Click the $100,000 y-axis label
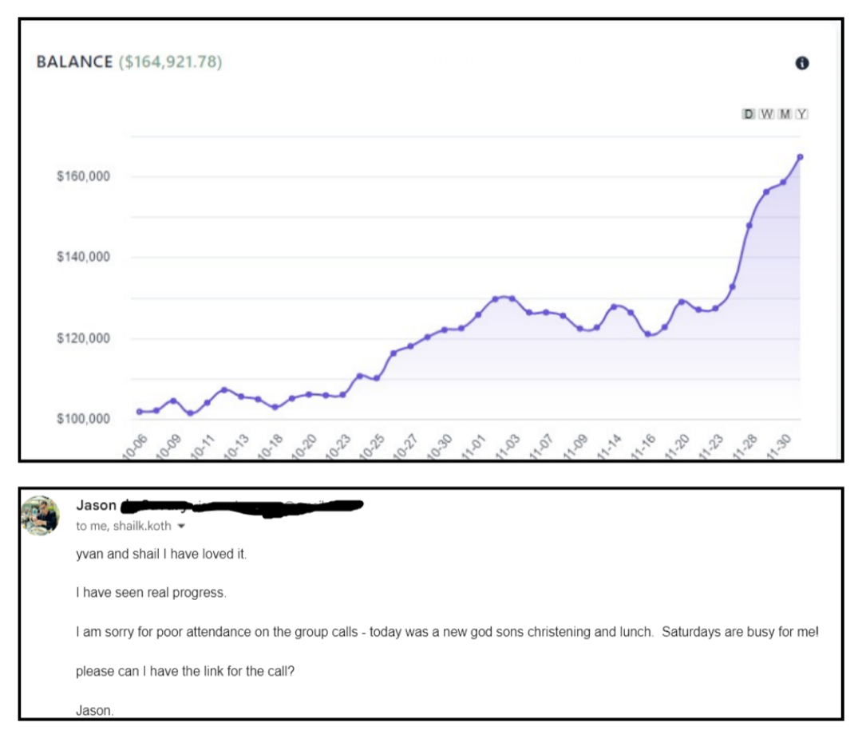 point(83,419)
